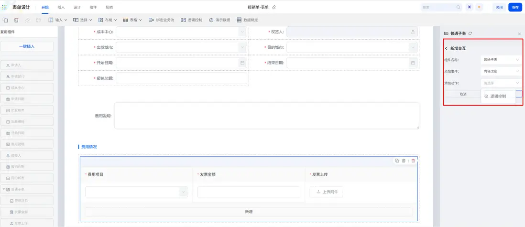Select 权签人 in reusable components list
Screen dimensions: 525x227
(x=27, y=156)
